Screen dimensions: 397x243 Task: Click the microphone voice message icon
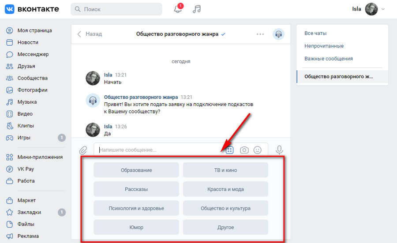pyautogui.click(x=279, y=150)
